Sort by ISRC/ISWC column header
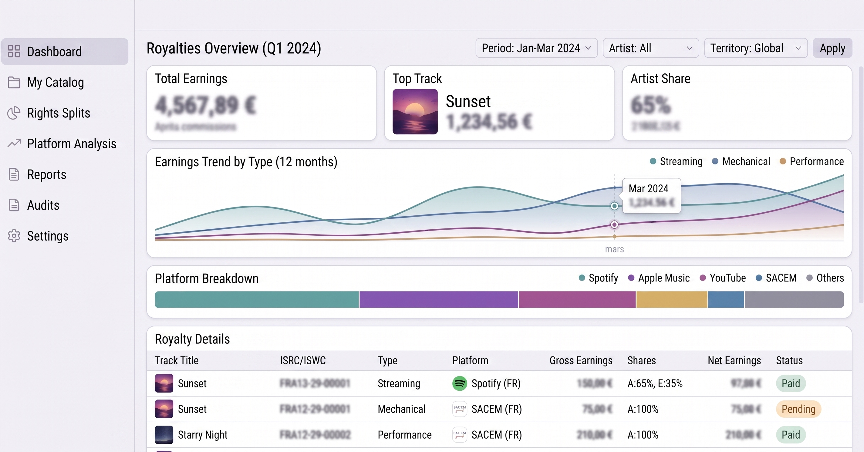This screenshot has height=452, width=864. [303, 360]
